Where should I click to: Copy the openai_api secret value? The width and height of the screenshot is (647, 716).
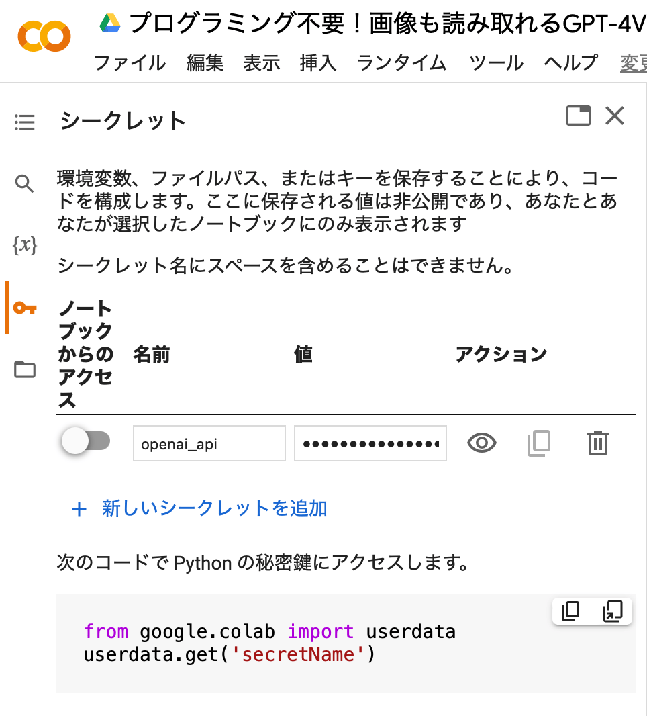tap(539, 443)
